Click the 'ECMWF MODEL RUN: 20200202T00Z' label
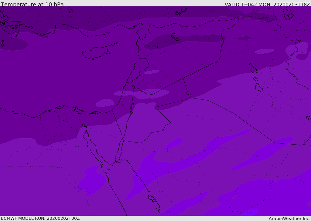 40,218
